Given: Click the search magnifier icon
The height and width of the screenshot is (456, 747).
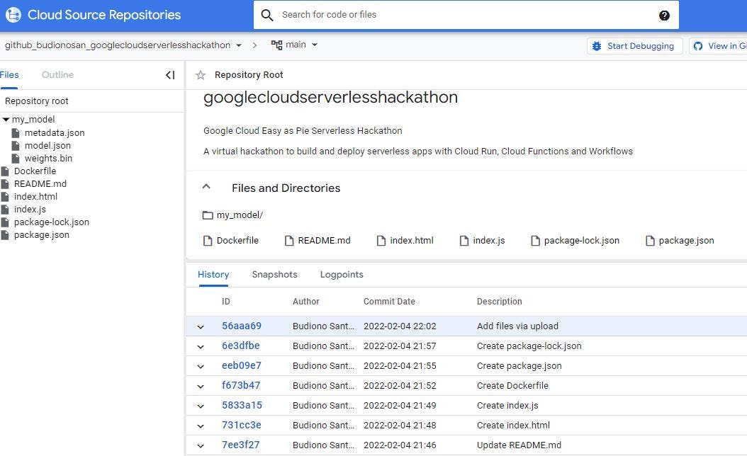Looking at the screenshot, I should pos(267,16).
